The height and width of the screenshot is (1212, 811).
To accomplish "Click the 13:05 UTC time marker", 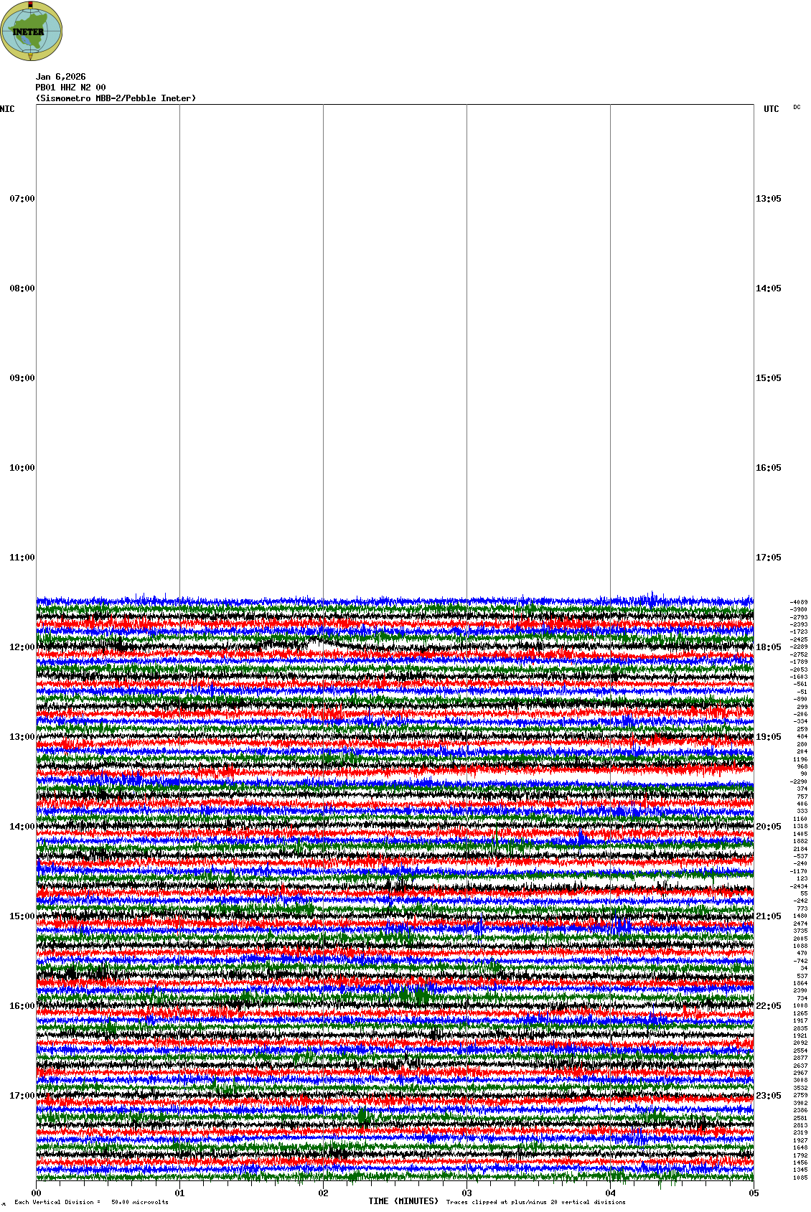I will 768,199.
